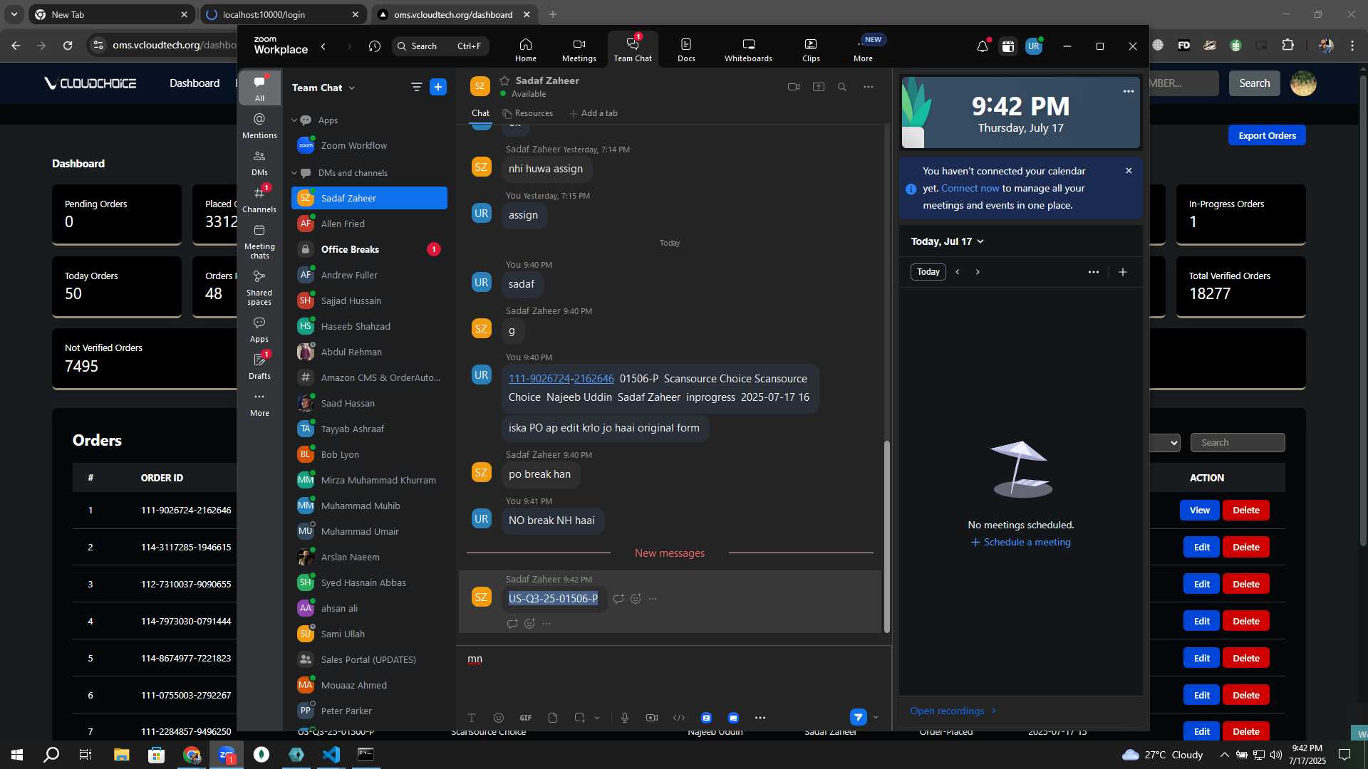Open DMs in Zoom sidebar
Image resolution: width=1368 pixels, height=769 pixels.
259,163
